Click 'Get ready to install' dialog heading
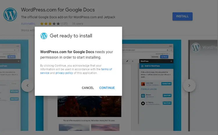This screenshot has height=135, width=218. [71, 36]
